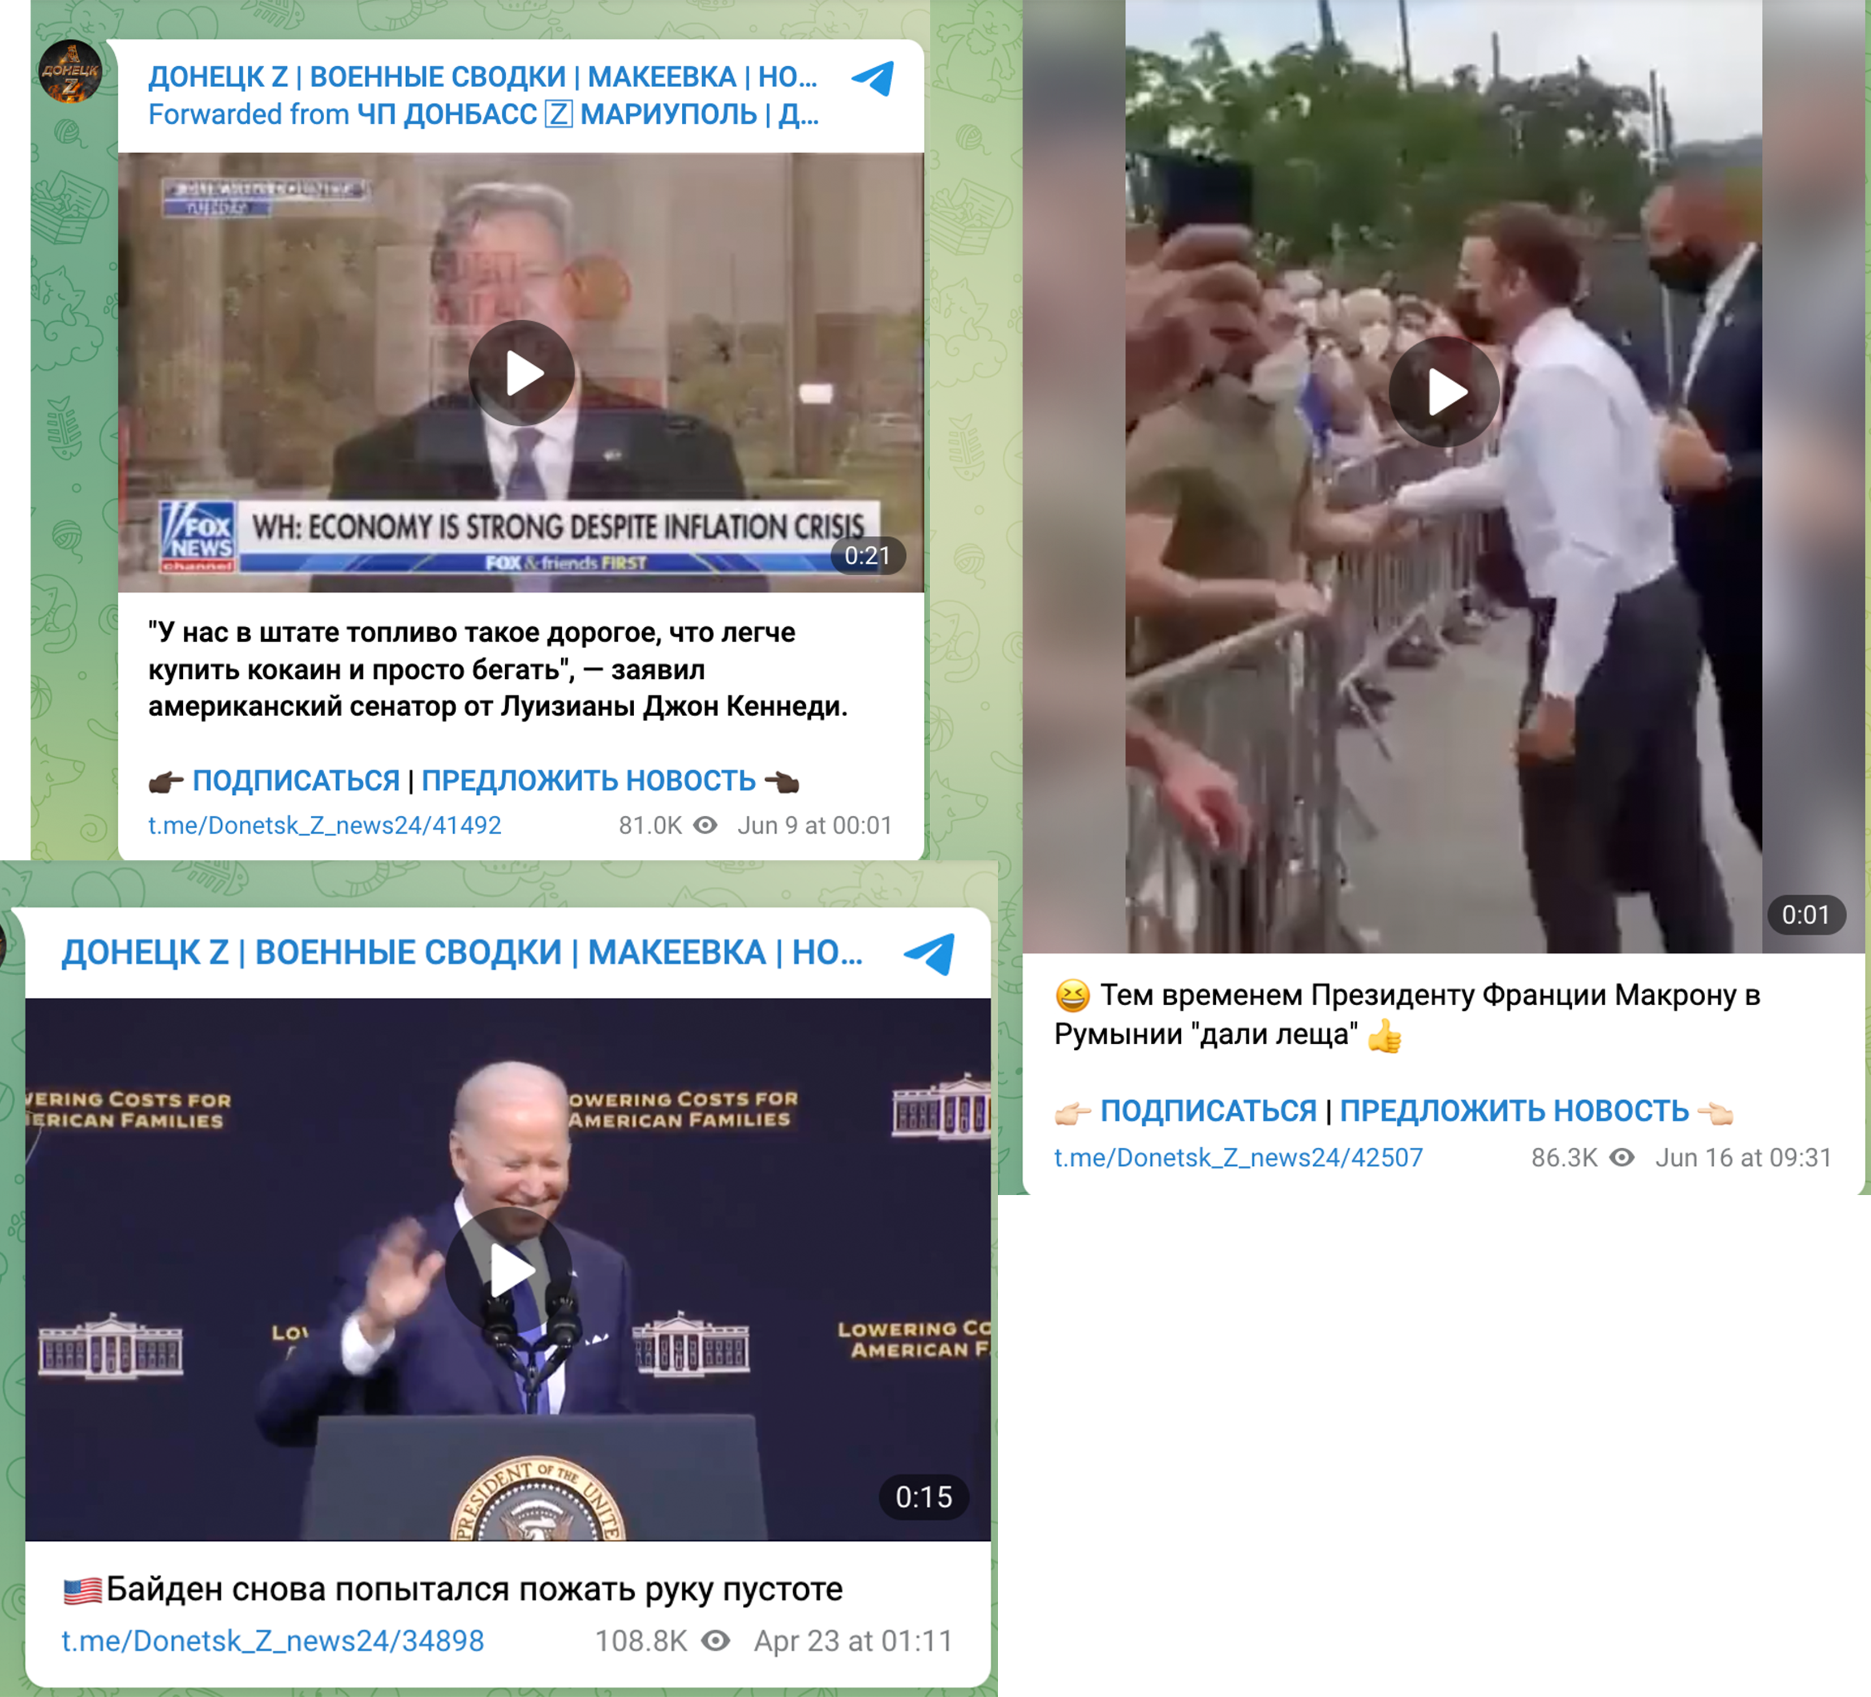The height and width of the screenshot is (1697, 1871).
Task: Click ПОДПИСАТЬСЯ under the Kennedy quote
Action: tap(296, 780)
